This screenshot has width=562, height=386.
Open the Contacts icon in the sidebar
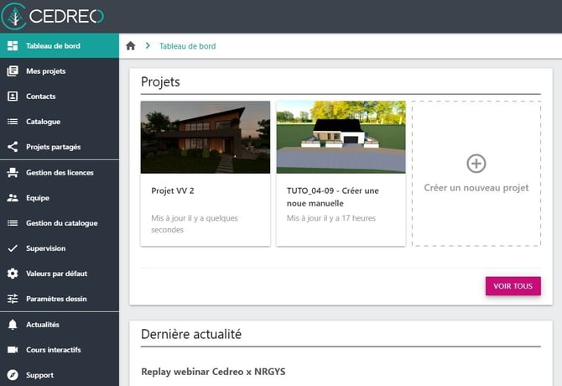pos(13,96)
